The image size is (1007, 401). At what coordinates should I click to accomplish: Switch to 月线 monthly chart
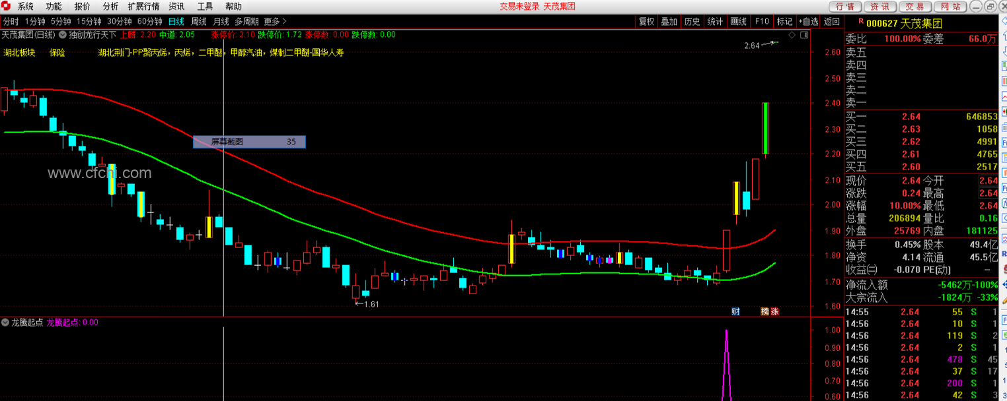point(221,21)
